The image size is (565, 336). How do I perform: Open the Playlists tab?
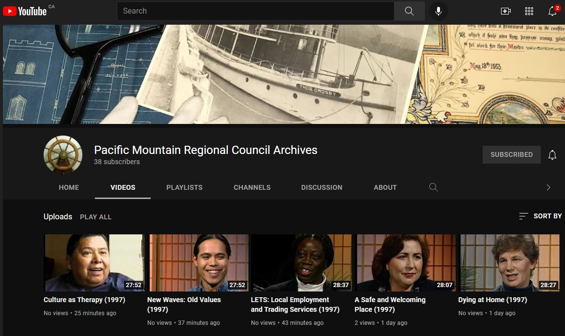pos(184,188)
